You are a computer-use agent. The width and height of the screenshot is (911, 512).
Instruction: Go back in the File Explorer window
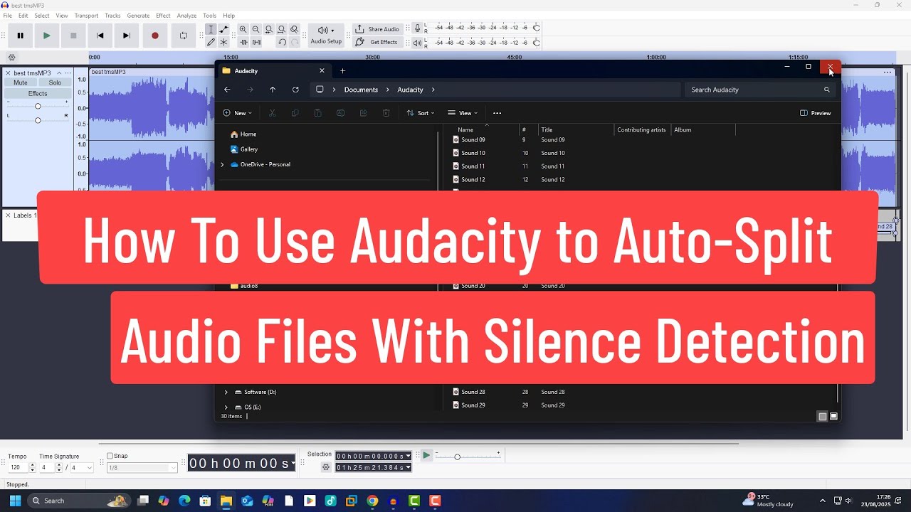(x=227, y=90)
